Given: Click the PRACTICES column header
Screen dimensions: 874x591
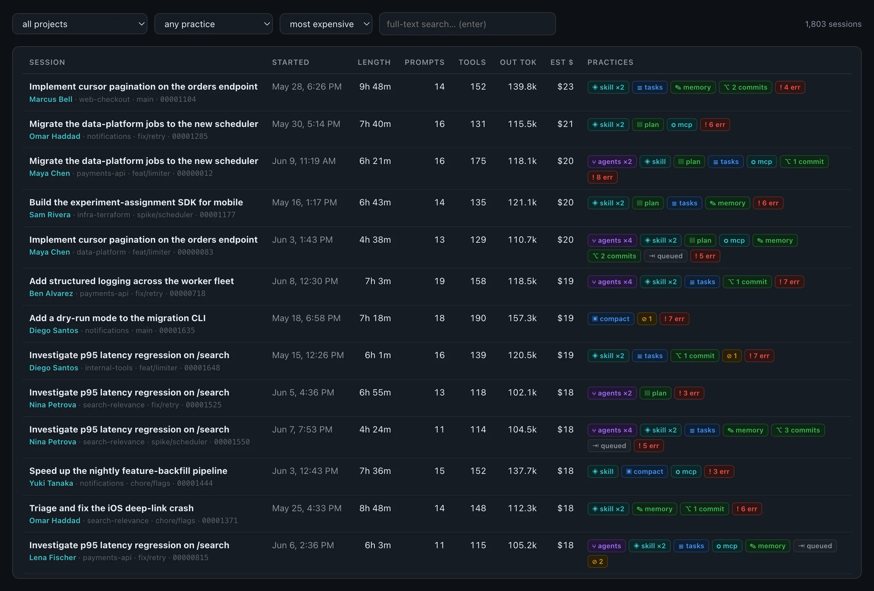Looking at the screenshot, I should click(x=610, y=62).
